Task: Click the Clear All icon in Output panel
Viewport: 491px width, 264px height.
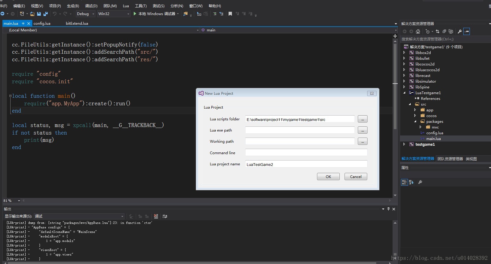Action: (x=156, y=216)
